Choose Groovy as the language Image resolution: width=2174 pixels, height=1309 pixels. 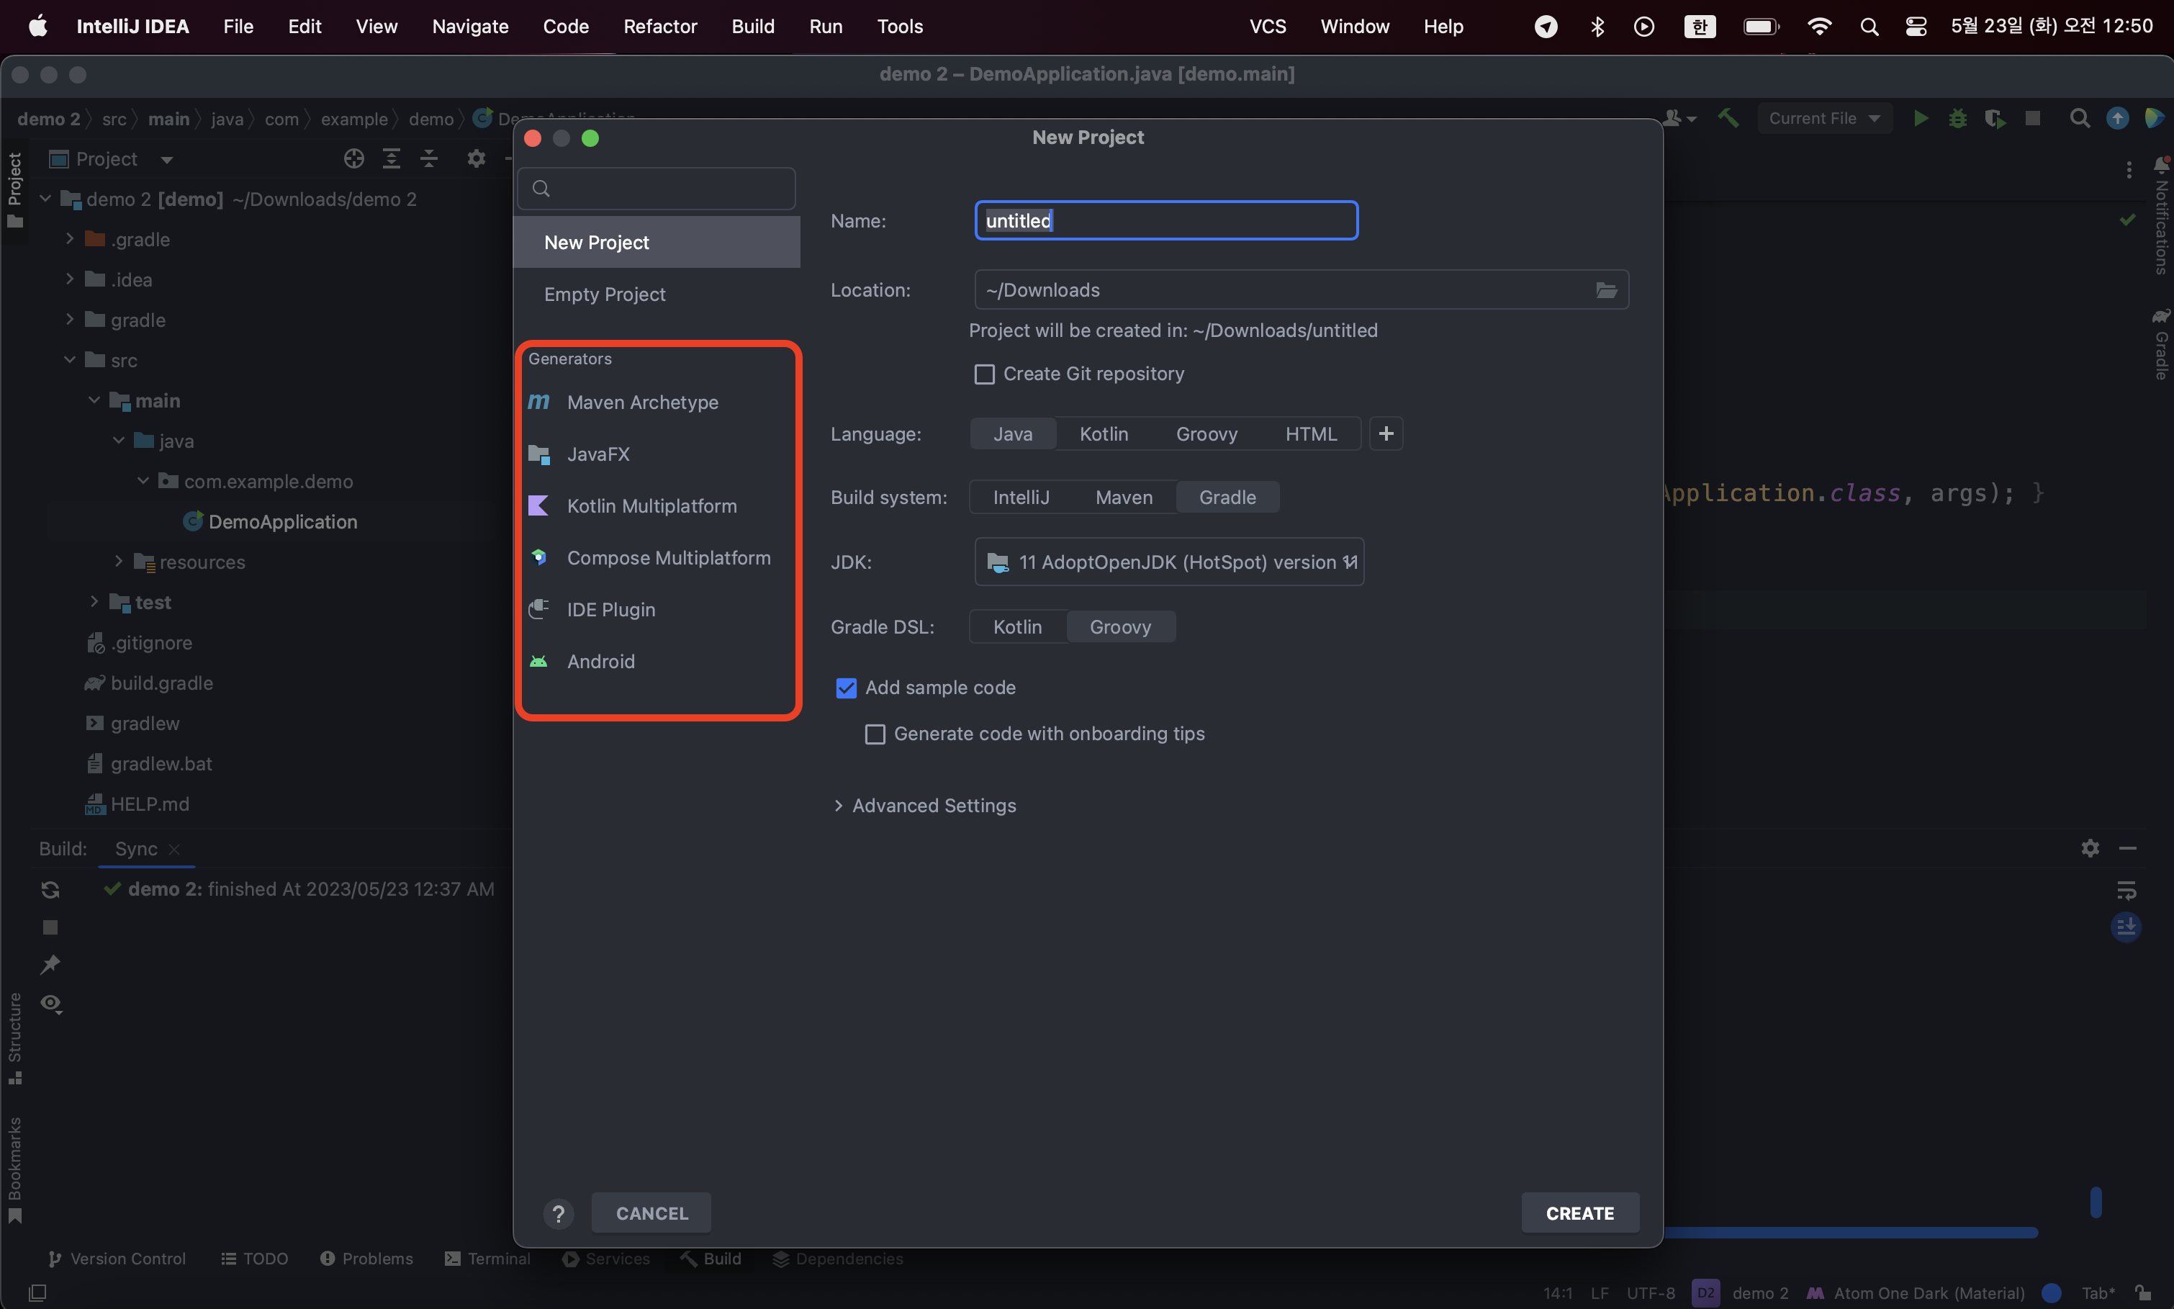(x=1206, y=434)
